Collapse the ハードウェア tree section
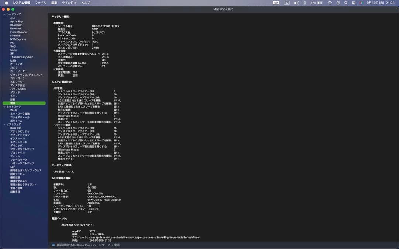This screenshot has width=399, height=249. tap(4, 14)
